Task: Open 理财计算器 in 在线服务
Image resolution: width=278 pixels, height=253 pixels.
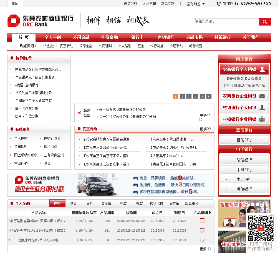Action: (x=52, y=138)
